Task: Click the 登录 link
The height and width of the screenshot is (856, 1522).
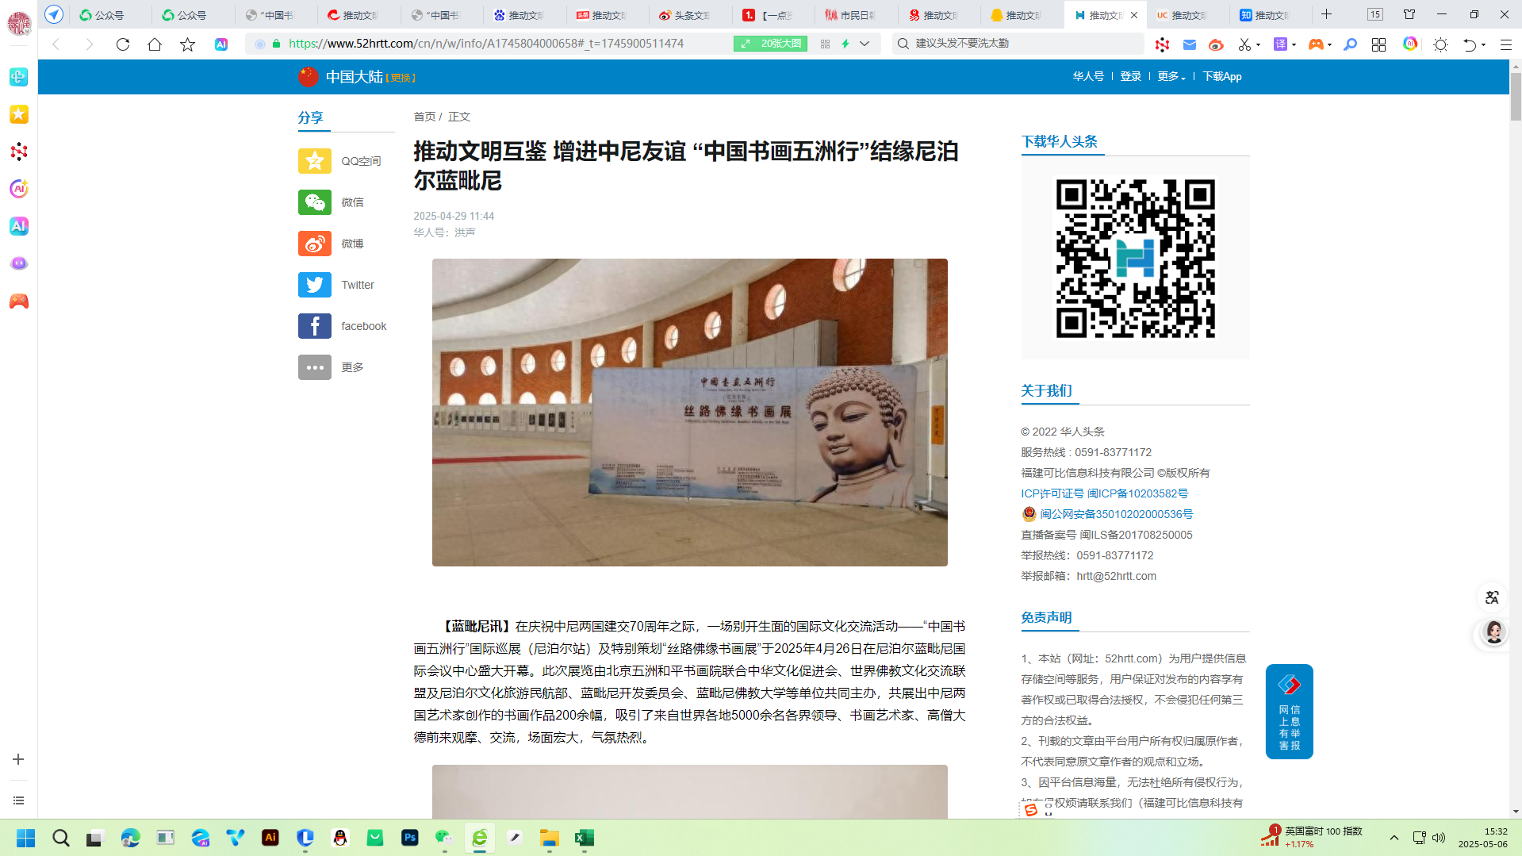Action: coord(1129,77)
